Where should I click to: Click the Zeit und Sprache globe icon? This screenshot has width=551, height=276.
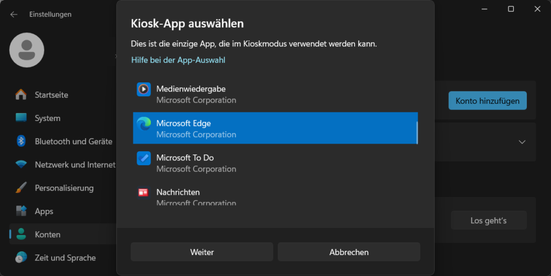click(21, 257)
